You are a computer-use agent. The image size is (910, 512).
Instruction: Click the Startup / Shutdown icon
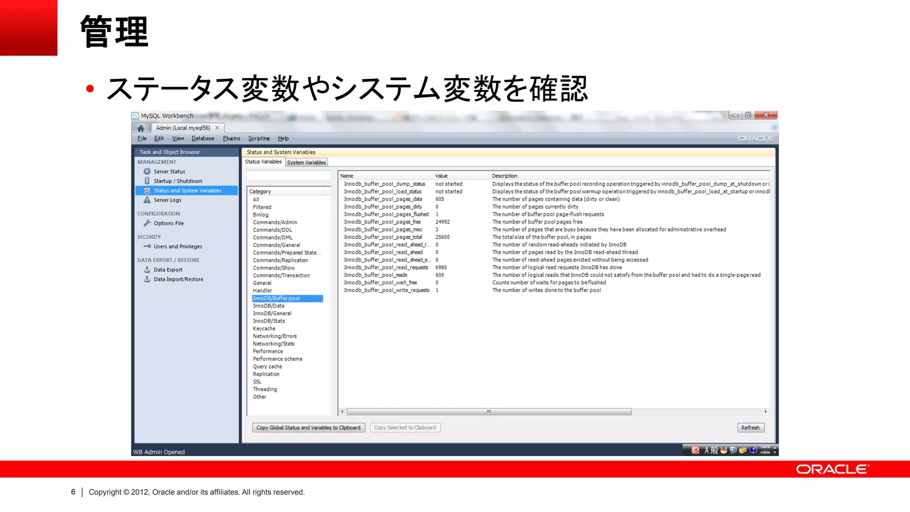click(x=147, y=181)
